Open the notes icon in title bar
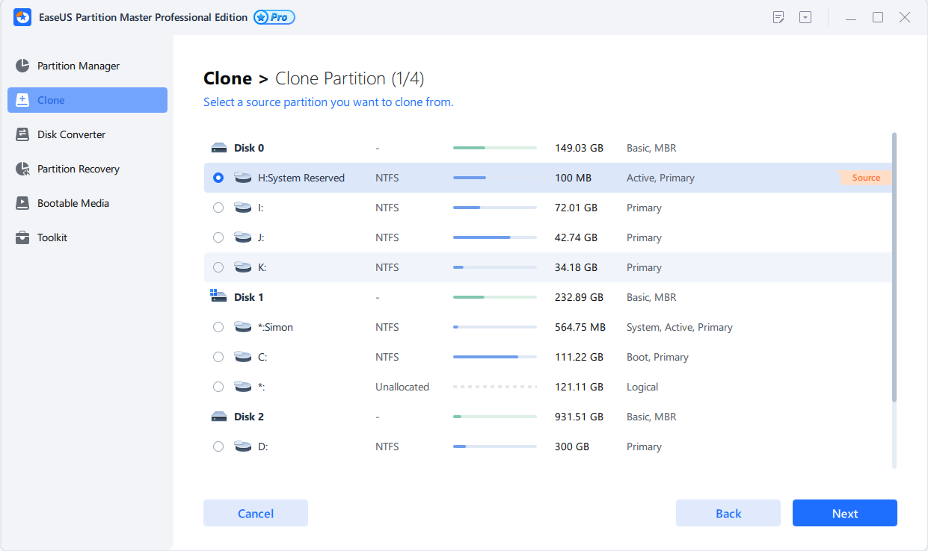 click(778, 17)
